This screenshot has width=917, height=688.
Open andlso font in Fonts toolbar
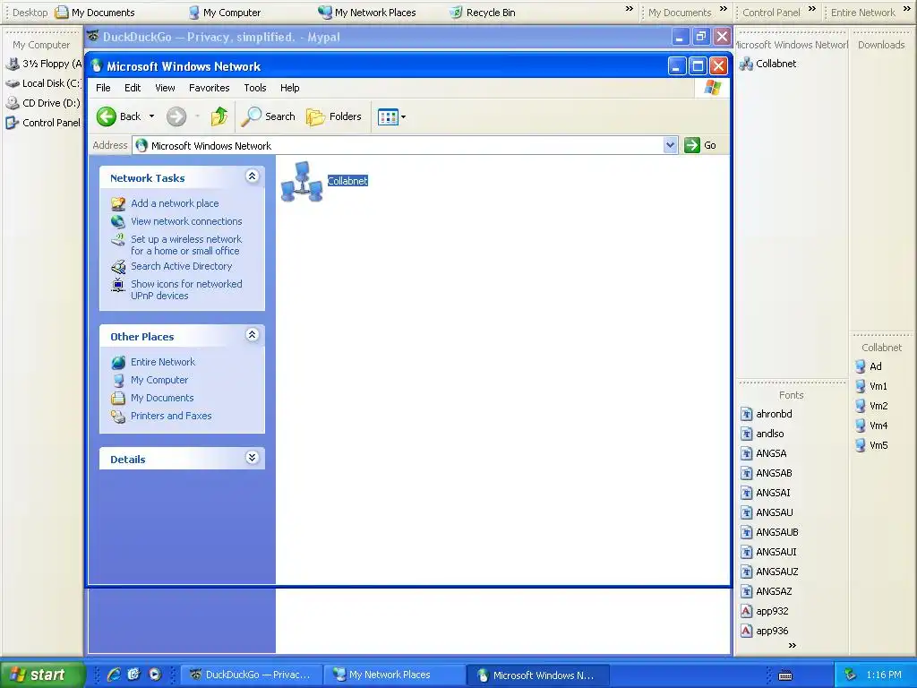coord(762,434)
